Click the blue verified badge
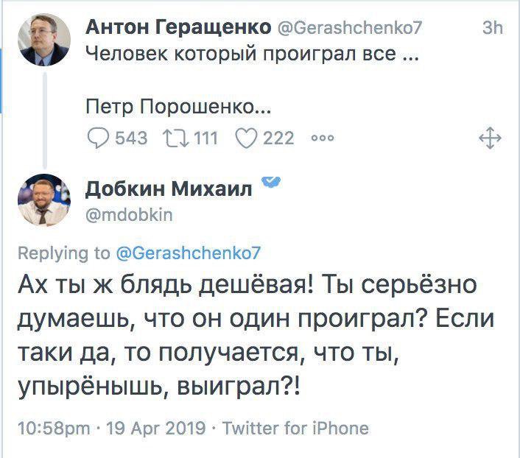This screenshot has height=458, width=520. pos(271,183)
